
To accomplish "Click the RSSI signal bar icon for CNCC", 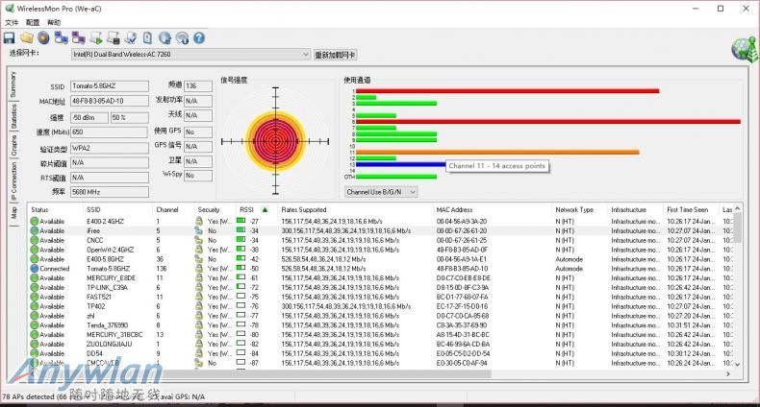I will click(x=241, y=240).
